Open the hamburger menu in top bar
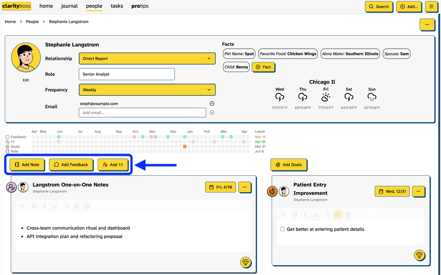The image size is (441, 275). (x=431, y=6)
